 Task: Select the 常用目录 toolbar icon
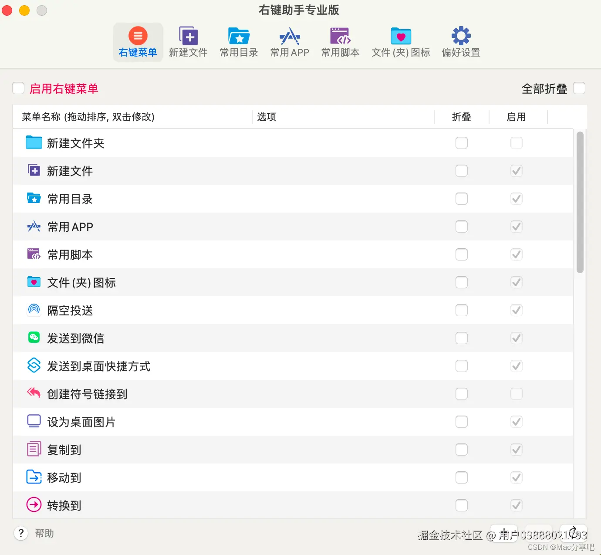[239, 41]
